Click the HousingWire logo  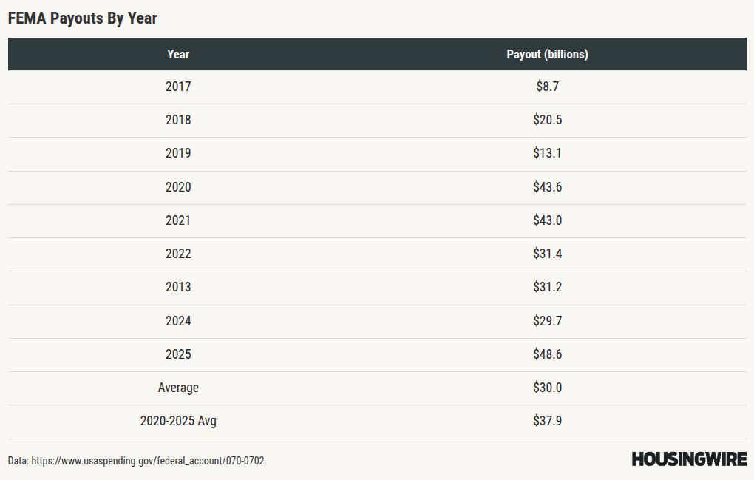(x=689, y=459)
